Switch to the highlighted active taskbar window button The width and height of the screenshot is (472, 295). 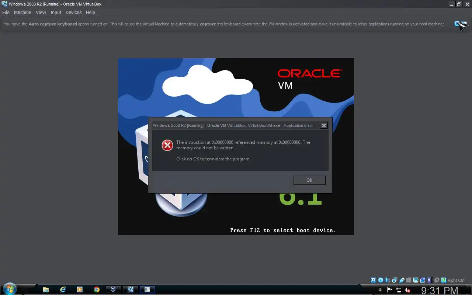coord(147,289)
